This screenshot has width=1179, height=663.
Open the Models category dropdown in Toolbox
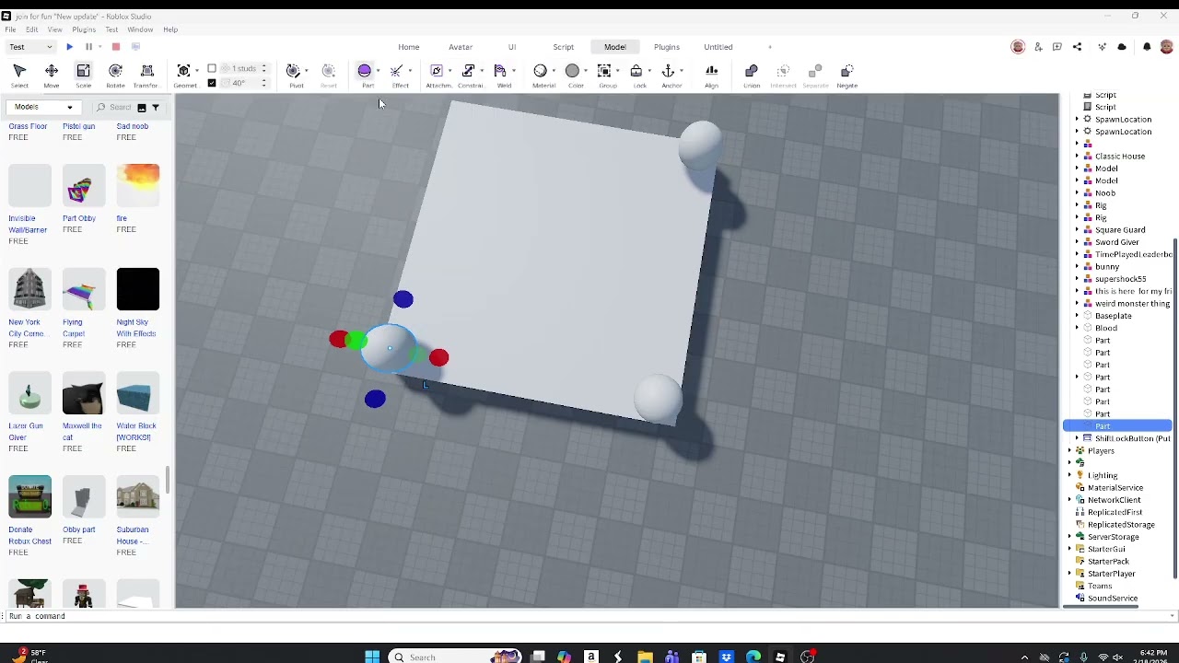[x=43, y=107]
